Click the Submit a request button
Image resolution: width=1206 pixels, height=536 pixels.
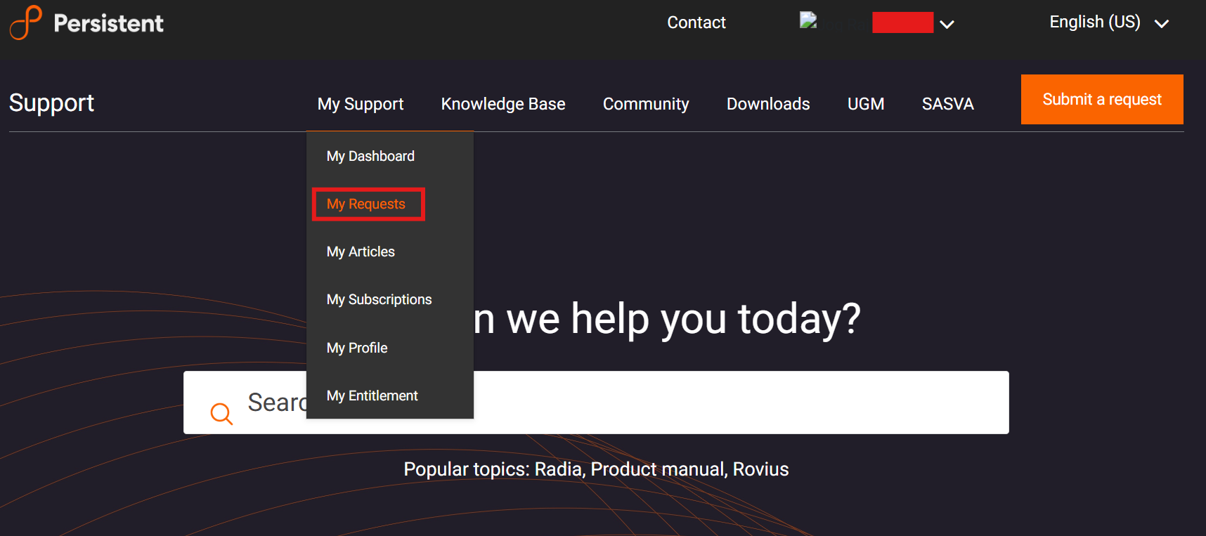point(1102,99)
